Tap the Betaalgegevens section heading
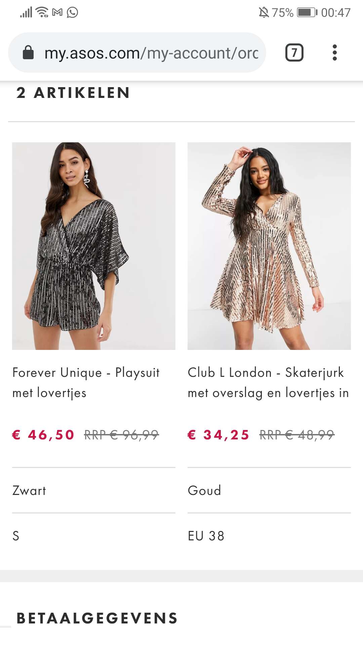This screenshot has height=646, width=363. pos(97,618)
